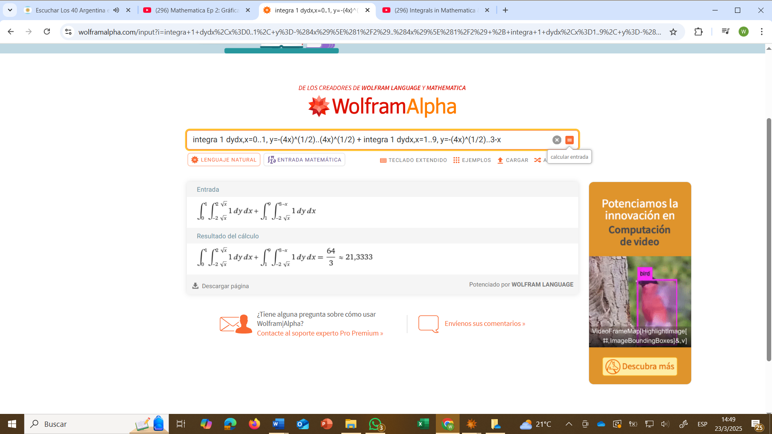772x434 pixels.
Task: Open the Chrome profile avatar
Action: [x=743, y=32]
